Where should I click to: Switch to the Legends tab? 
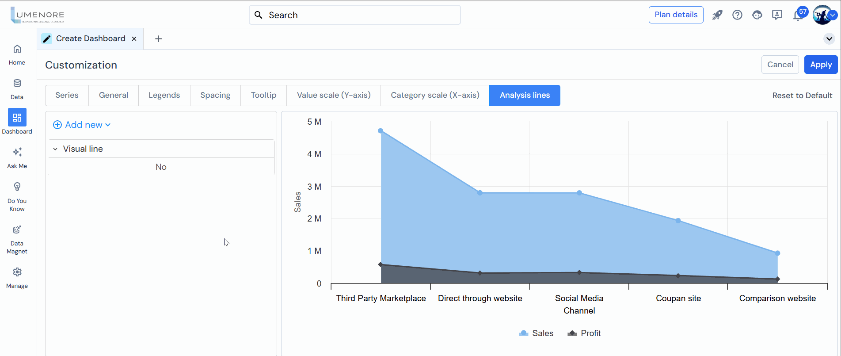164,96
